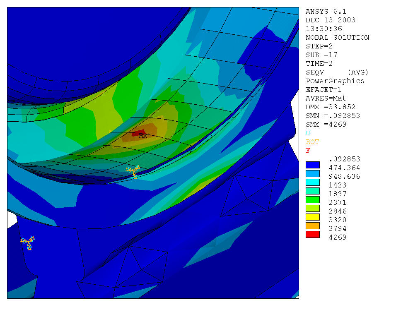Click the '474.364' legend value
The image size is (408, 324).
pos(344,168)
